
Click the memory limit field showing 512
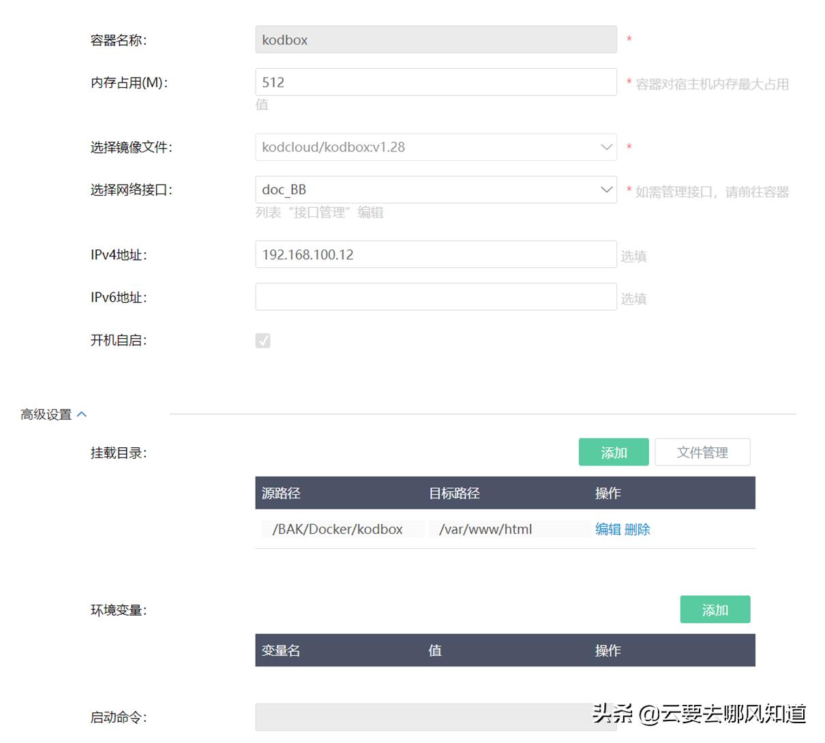coord(436,81)
